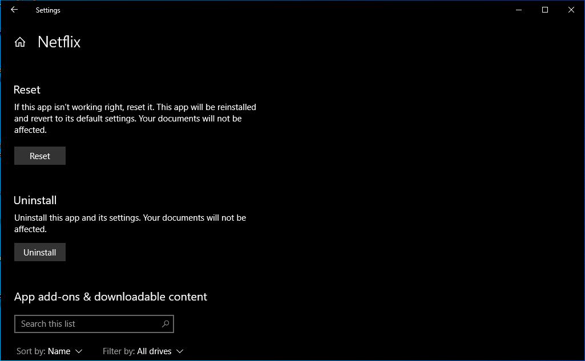
Task: Open the Filter by All drives dropdown
Action: pos(143,351)
